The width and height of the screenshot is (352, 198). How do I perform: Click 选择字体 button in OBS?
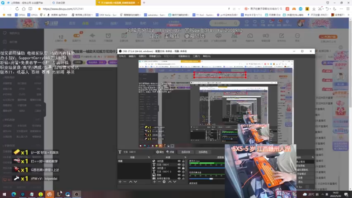point(185,152)
